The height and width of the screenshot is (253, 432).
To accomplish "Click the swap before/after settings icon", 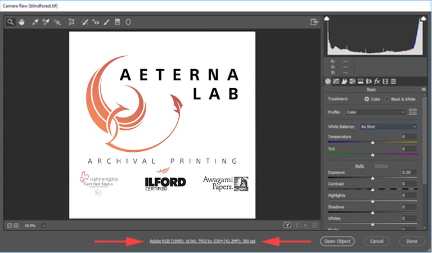I will 297,225.
